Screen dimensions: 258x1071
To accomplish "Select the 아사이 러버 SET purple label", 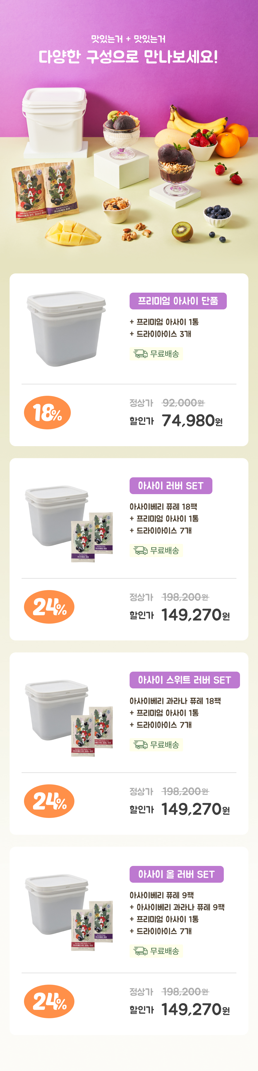I will (x=171, y=486).
